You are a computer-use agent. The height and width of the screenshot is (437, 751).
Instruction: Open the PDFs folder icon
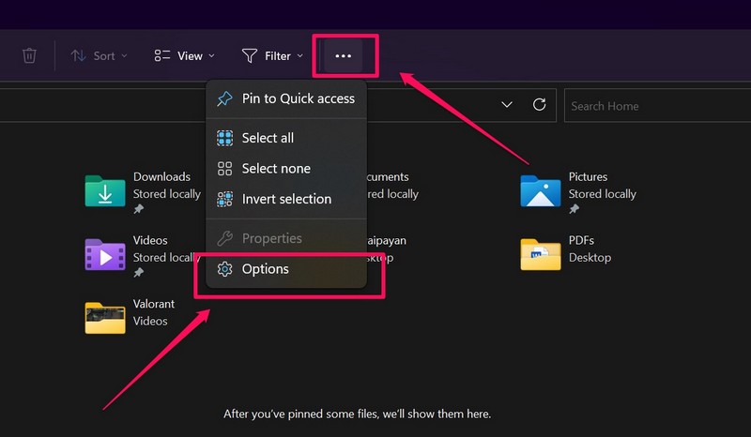(540, 253)
